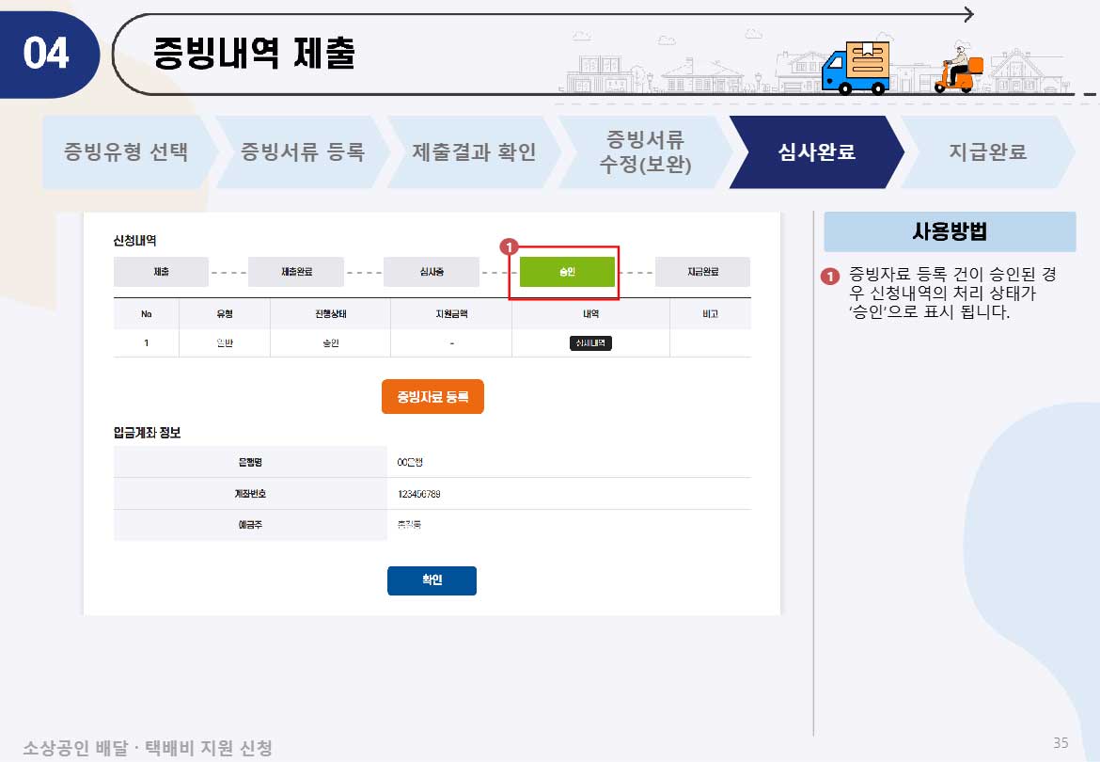This screenshot has width=1100, height=762.
Task: Open the 증빙유형 선택 step
Action: pyautogui.click(x=127, y=151)
